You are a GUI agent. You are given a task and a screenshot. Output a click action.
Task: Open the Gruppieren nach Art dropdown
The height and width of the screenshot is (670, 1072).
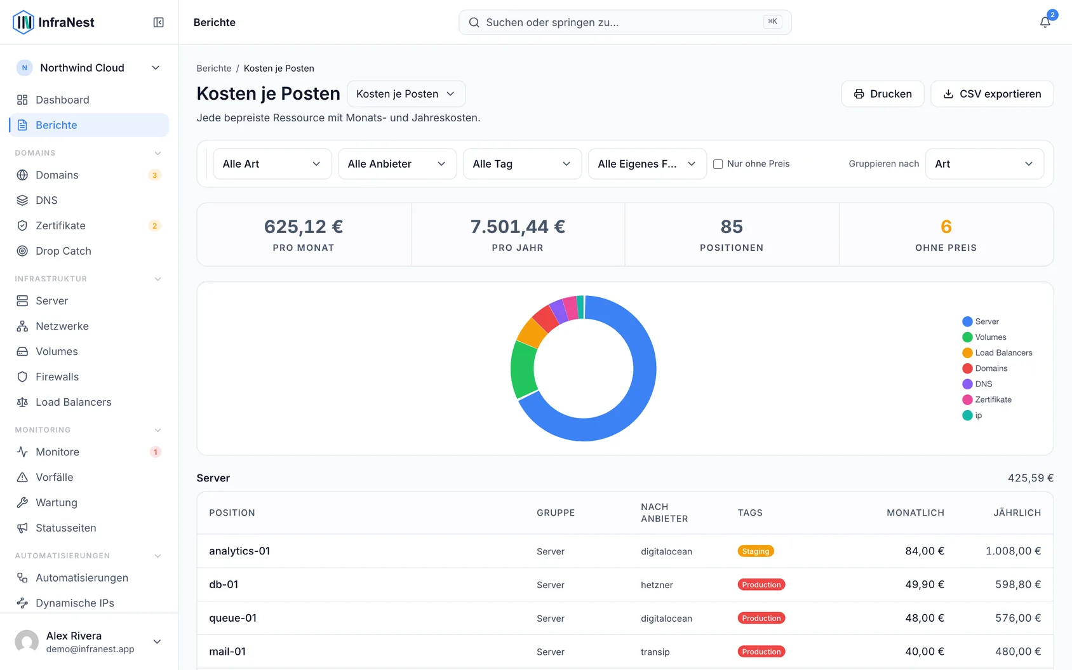pos(984,164)
